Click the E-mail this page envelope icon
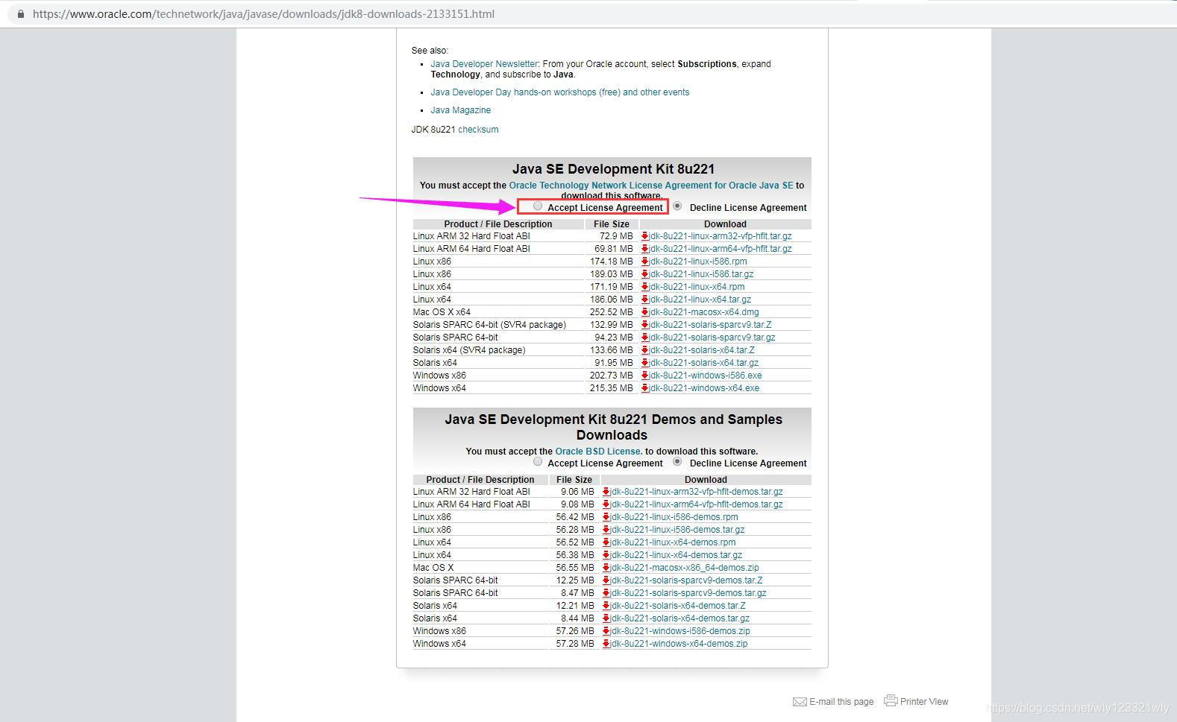Image resolution: width=1177 pixels, height=722 pixels. pos(800,702)
